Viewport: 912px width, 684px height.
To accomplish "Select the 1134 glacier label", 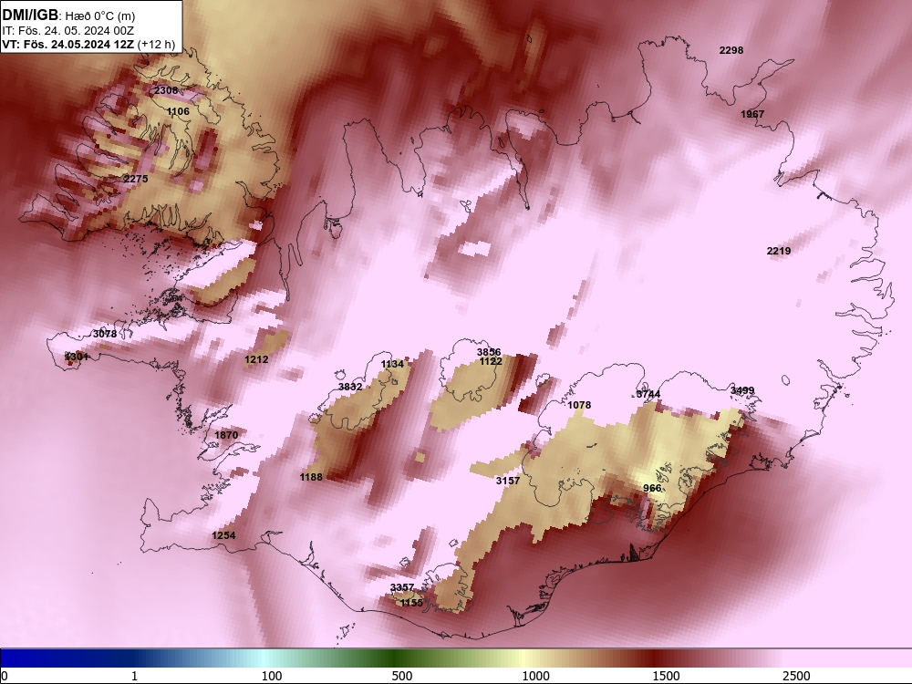I will coord(392,364).
